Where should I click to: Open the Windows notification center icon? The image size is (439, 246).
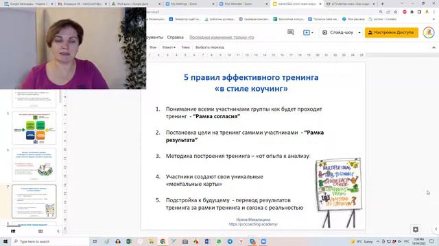(x=431, y=241)
